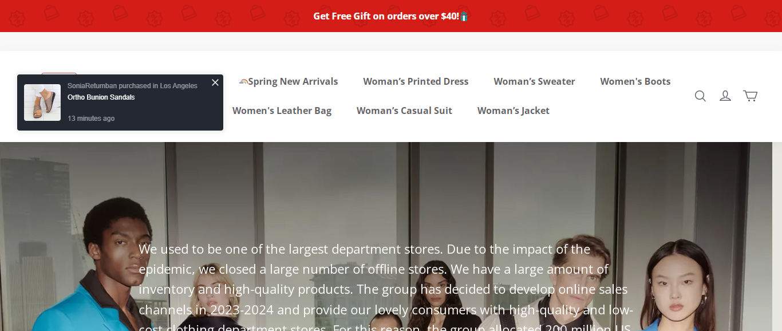Select Woman's Sweater in navigation
The image size is (782, 331).
[534, 81]
